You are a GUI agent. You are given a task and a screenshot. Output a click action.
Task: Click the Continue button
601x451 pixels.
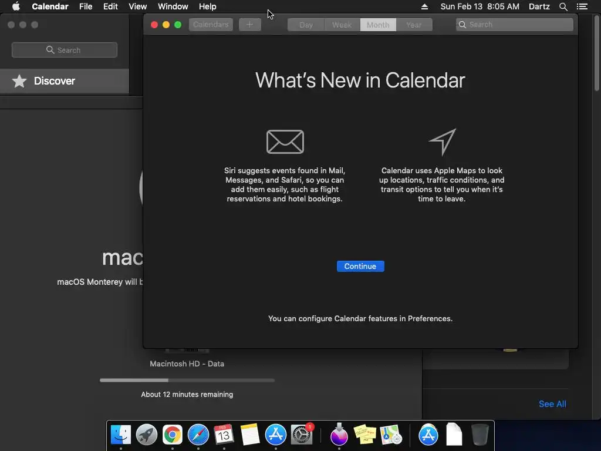(x=360, y=266)
